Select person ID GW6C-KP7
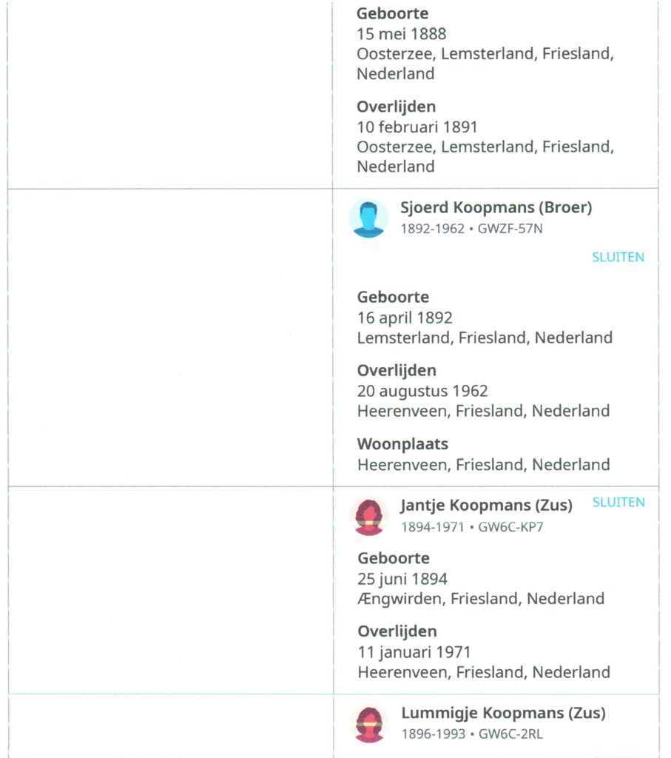 510,527
